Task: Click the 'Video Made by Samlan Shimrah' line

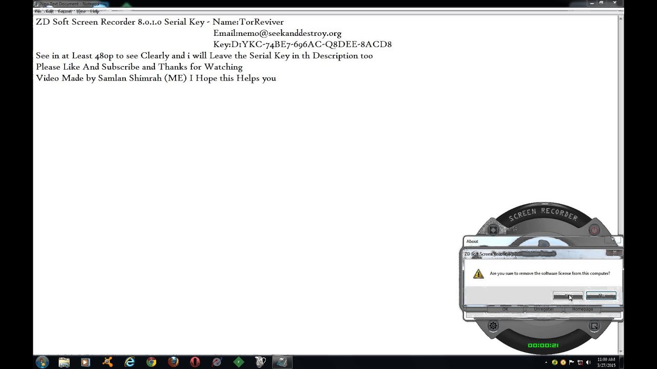Action: click(x=156, y=78)
